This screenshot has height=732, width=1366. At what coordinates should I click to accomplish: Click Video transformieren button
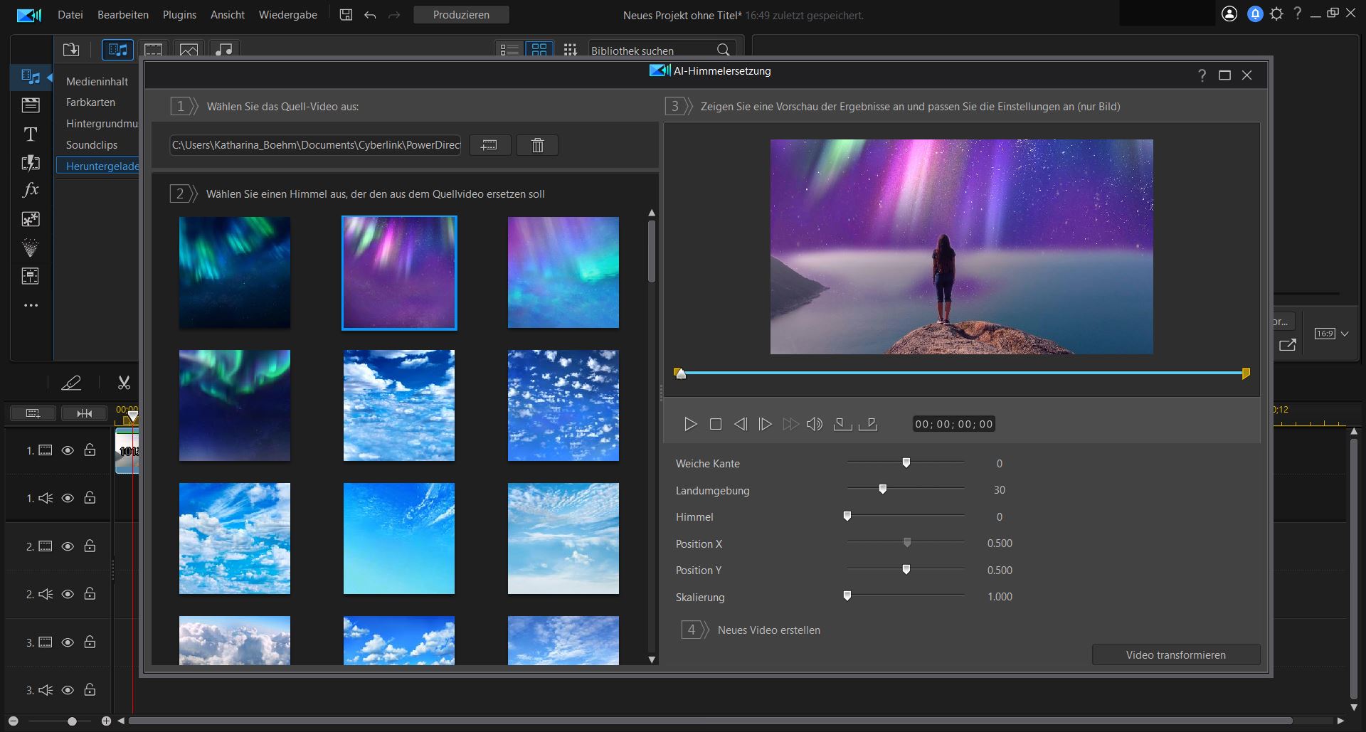[x=1176, y=654]
